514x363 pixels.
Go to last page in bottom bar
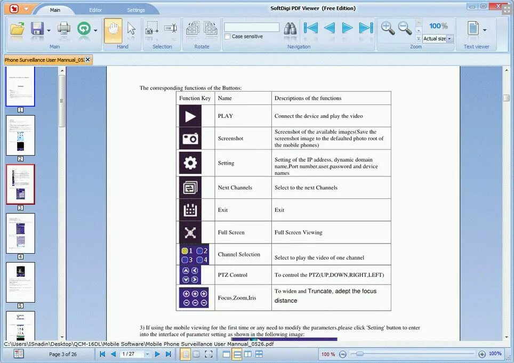pos(168,354)
